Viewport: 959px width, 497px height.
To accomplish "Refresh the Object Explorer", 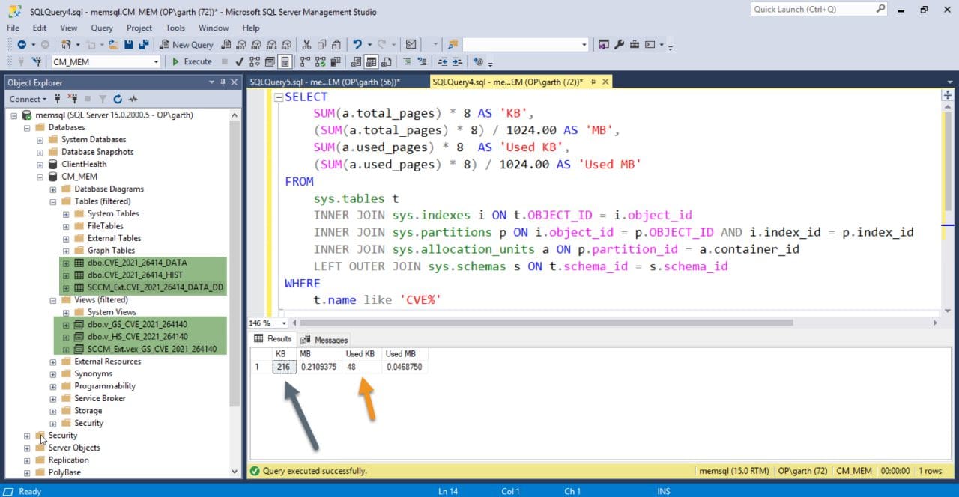I will pos(118,99).
